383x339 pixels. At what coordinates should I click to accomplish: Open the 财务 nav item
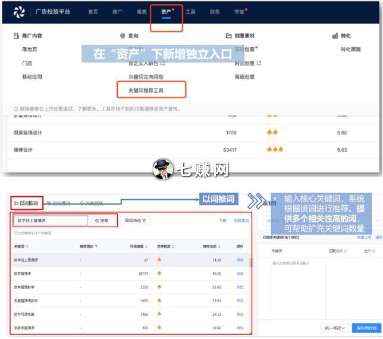(215, 12)
